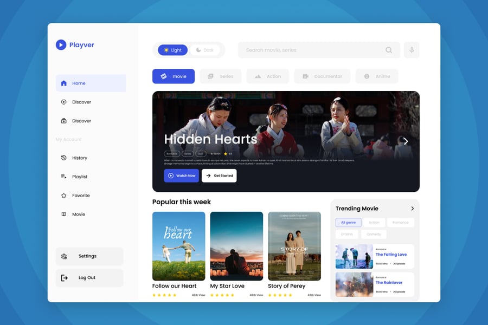
Task: Open History from the sidebar
Action: coord(79,158)
